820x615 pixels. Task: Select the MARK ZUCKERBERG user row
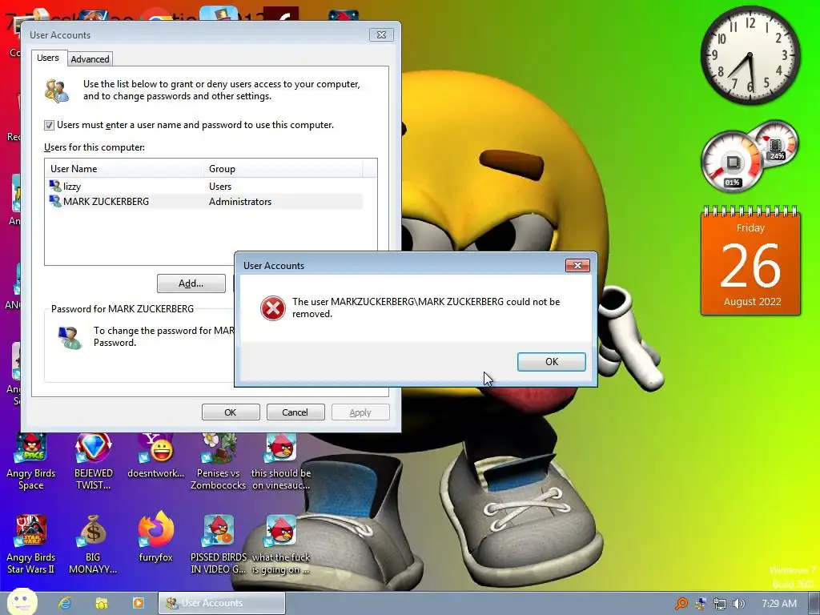[x=205, y=201]
